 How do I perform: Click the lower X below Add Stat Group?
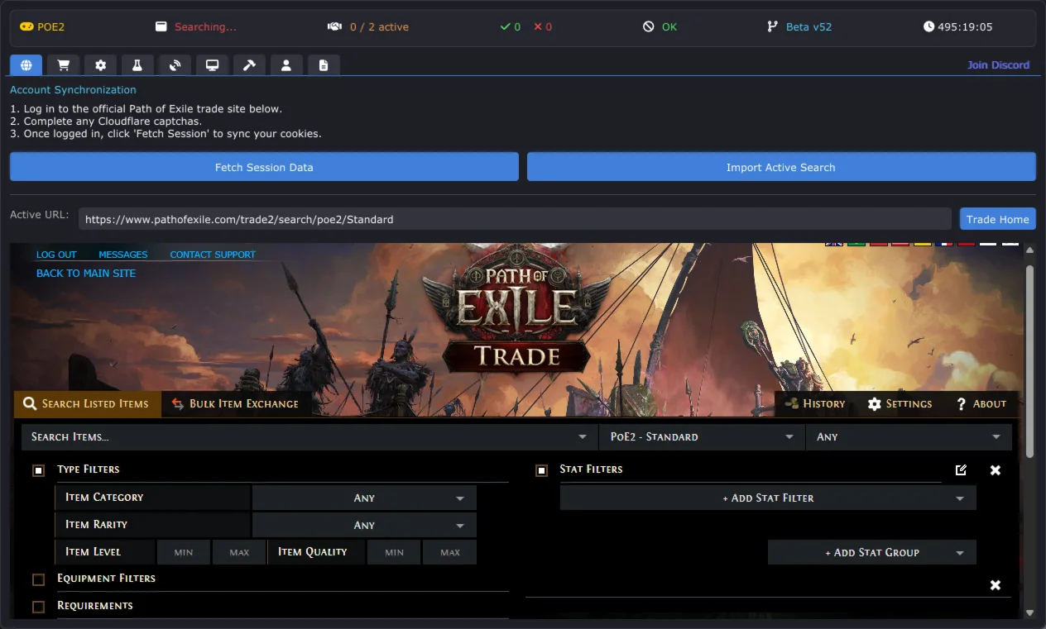coord(996,585)
